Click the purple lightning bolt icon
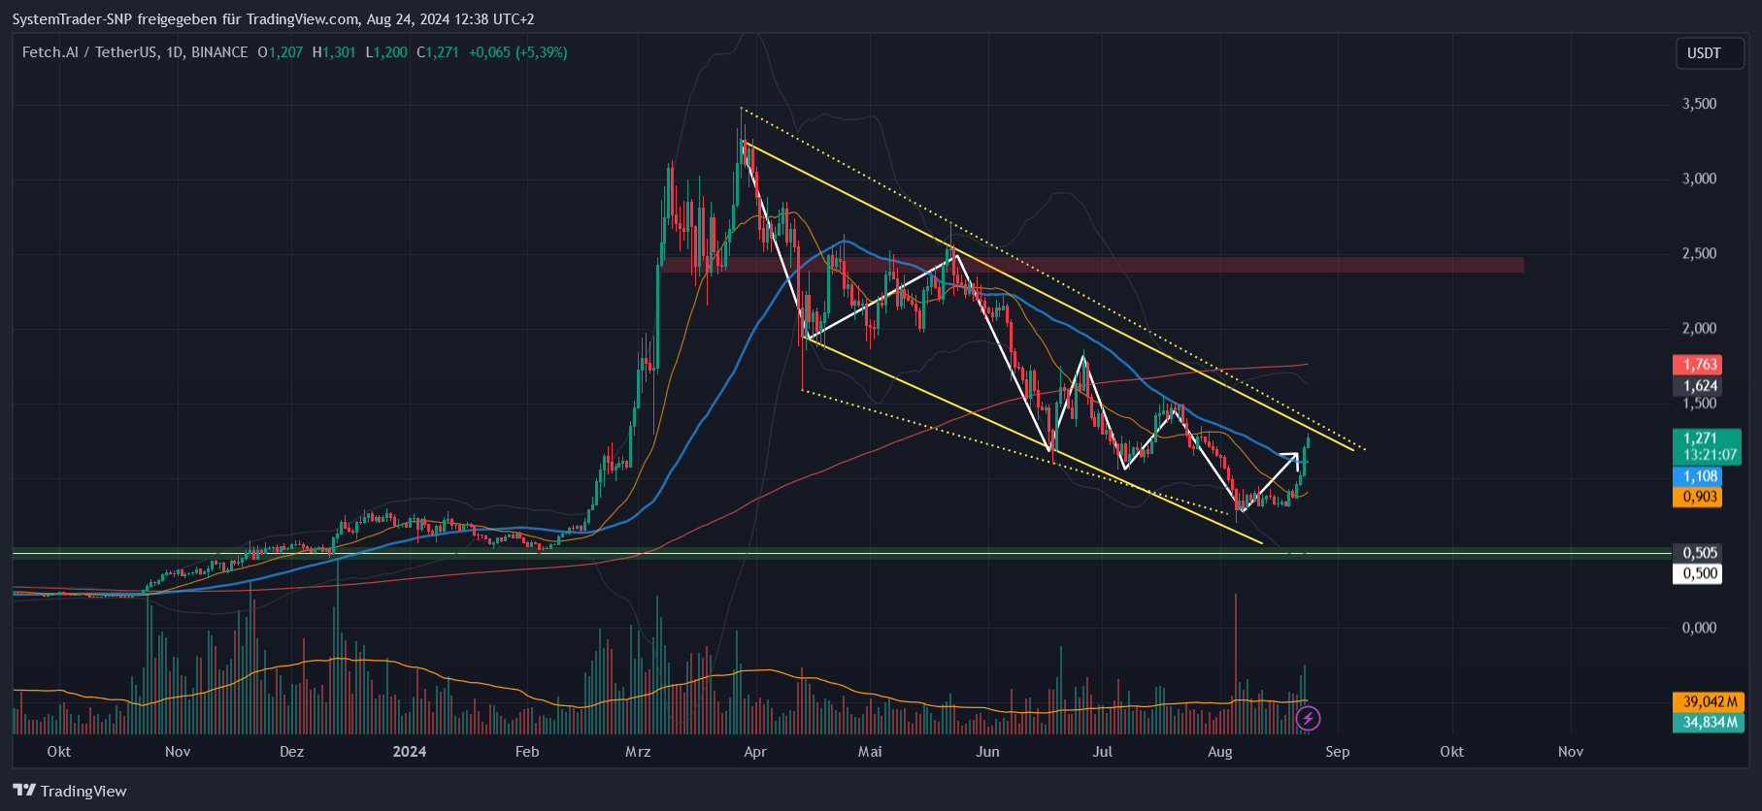The width and height of the screenshot is (1762, 811). click(1308, 718)
